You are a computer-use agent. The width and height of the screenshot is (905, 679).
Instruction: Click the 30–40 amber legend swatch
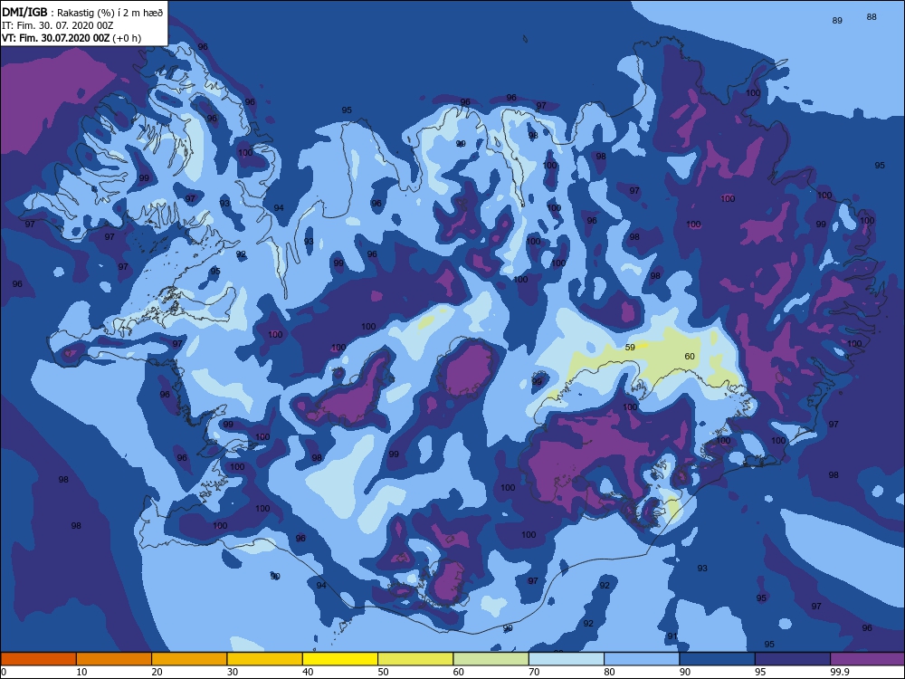[265, 659]
